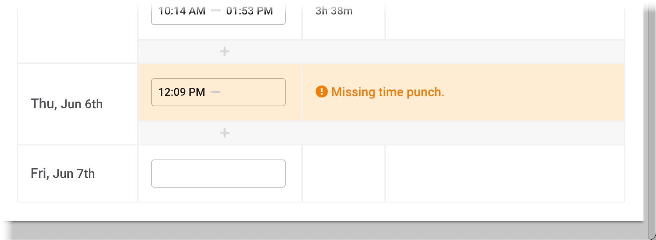
Task: Click the 10:14 AM start time
Action: [x=182, y=11]
